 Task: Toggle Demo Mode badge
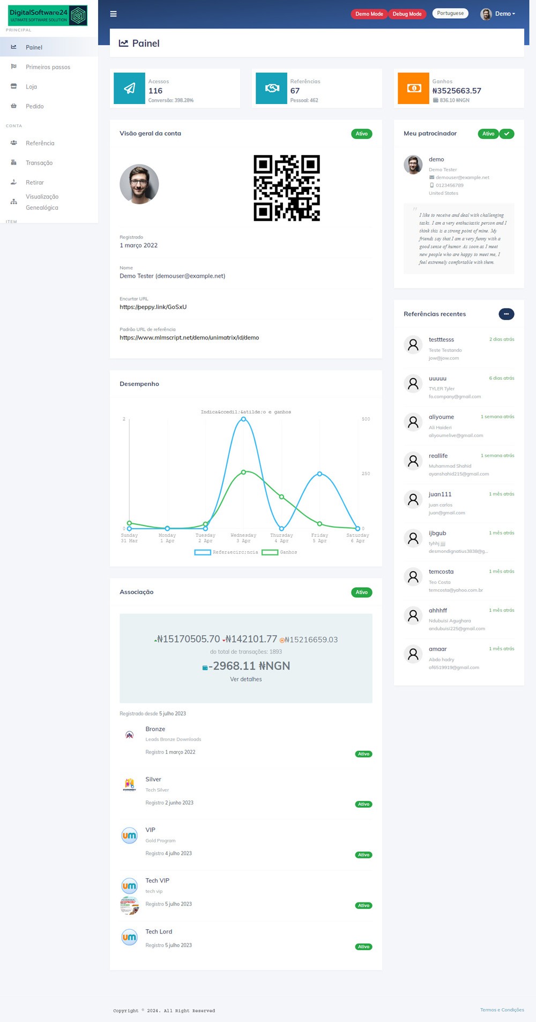369,14
